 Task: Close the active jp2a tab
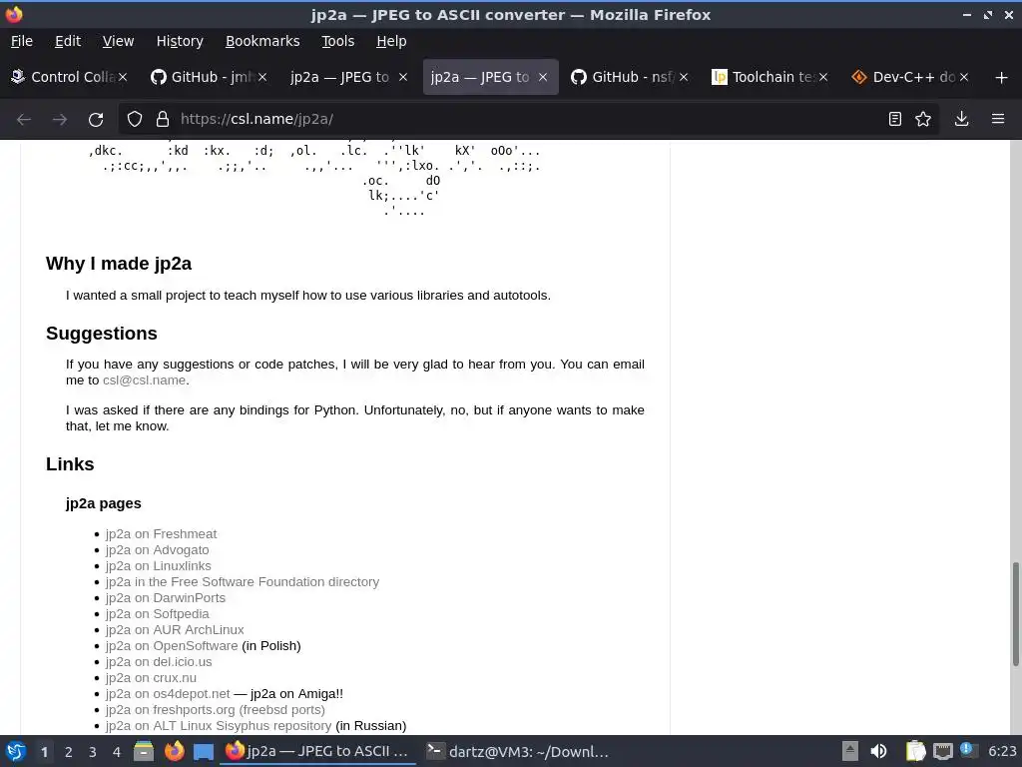(543, 77)
